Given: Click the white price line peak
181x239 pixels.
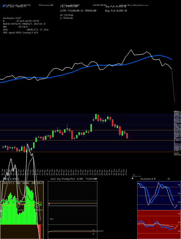Looking at the screenshot, I should (131, 50).
